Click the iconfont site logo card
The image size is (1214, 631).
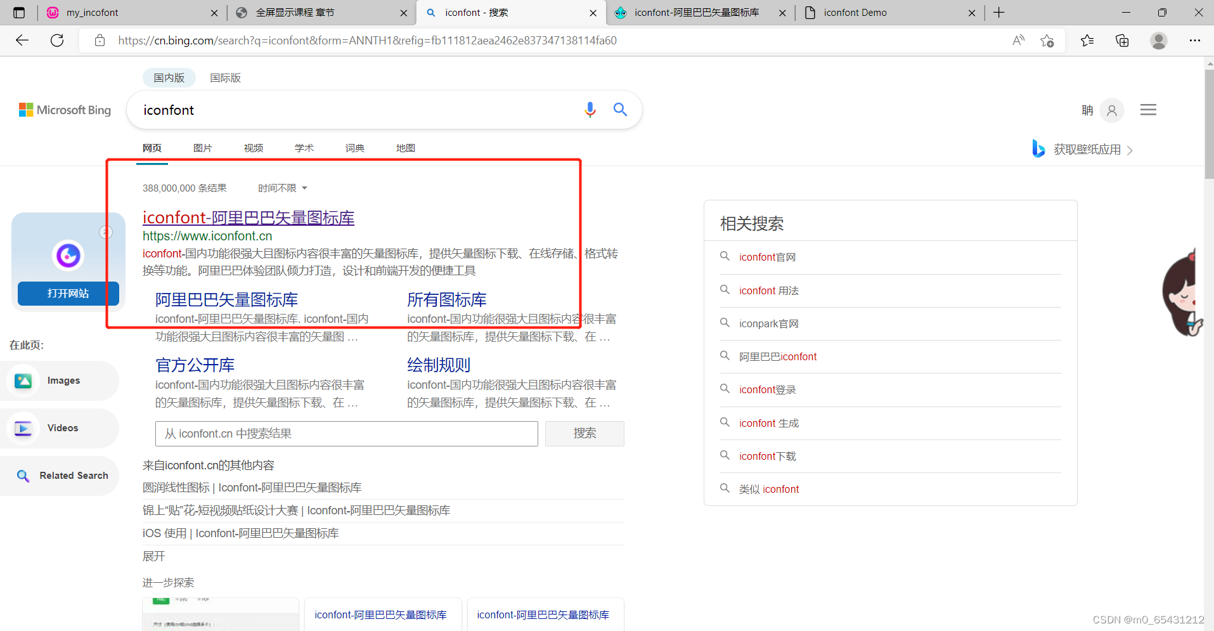tap(68, 256)
